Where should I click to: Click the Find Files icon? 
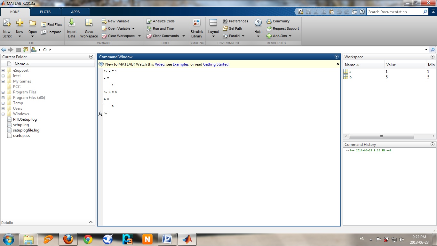point(44,25)
